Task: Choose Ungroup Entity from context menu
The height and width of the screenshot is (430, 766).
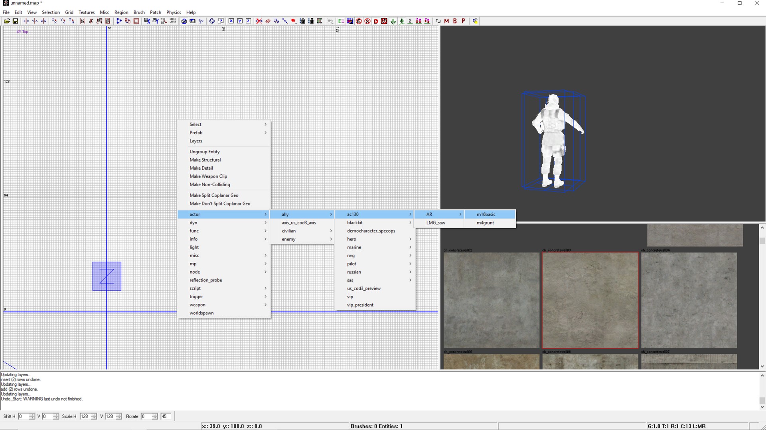Action: (224, 152)
